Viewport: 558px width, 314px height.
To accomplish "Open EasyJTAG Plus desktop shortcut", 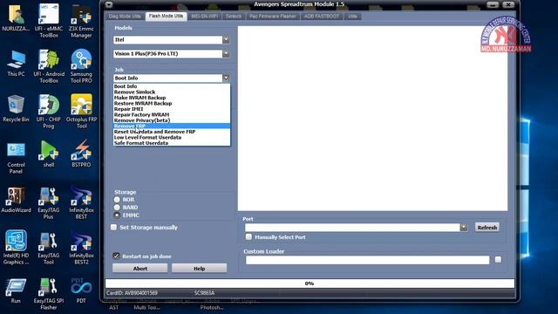I will 49,203.
